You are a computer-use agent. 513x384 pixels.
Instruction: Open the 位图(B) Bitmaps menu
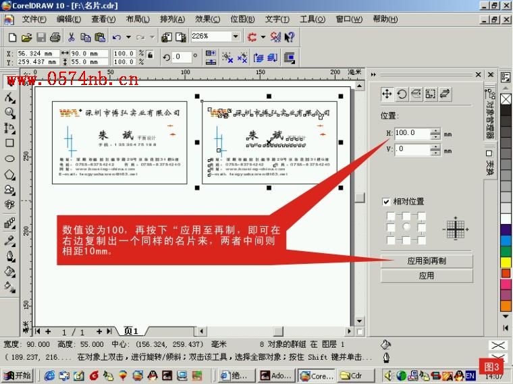[x=242, y=20]
